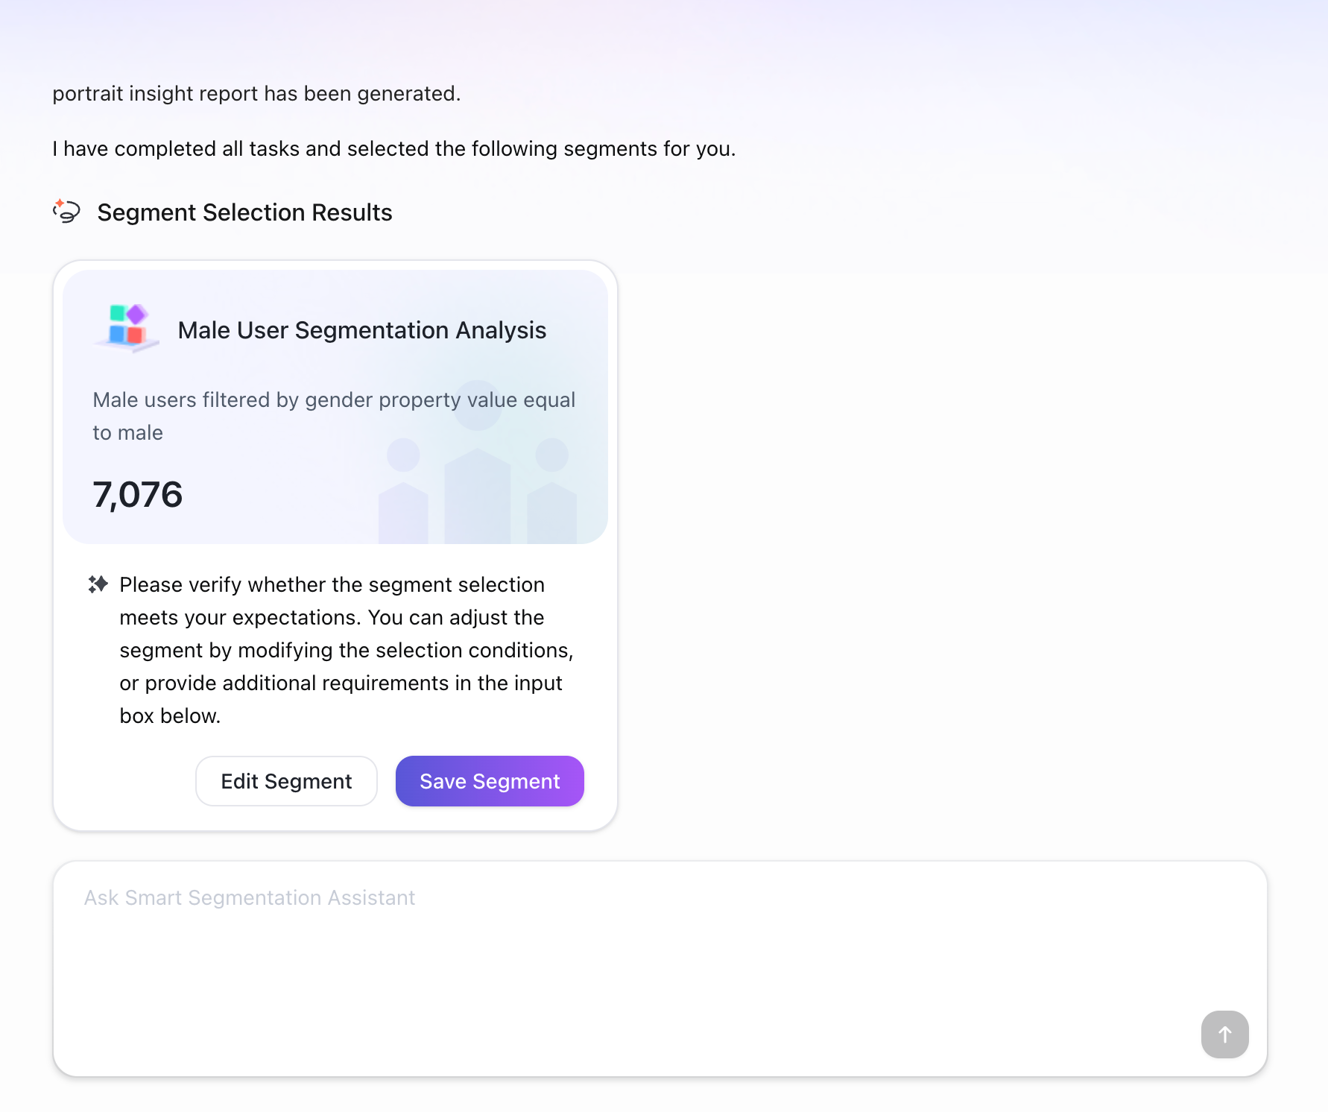Viewport: 1328px width, 1112px height.
Task: Click the colorful blocks icon in segment card
Action: (127, 328)
